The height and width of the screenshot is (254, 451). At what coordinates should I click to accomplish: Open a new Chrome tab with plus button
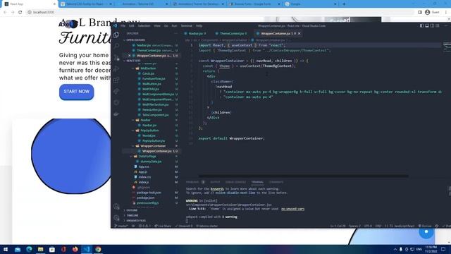pyautogui.click(x=344, y=4)
